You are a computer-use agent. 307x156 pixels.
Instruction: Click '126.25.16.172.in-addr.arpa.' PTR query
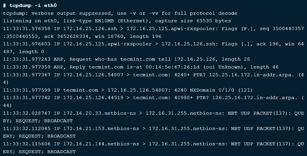click(255, 98)
